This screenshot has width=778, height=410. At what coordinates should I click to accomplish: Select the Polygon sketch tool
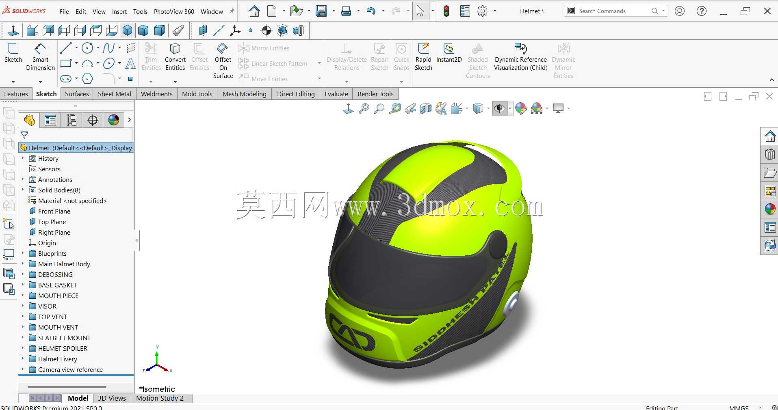pyautogui.click(x=87, y=78)
